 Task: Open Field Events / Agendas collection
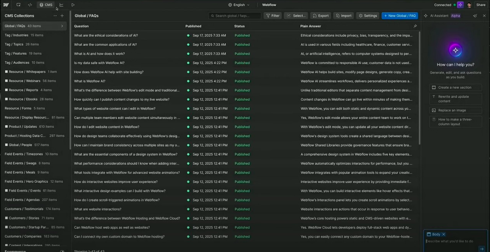(x=34, y=200)
